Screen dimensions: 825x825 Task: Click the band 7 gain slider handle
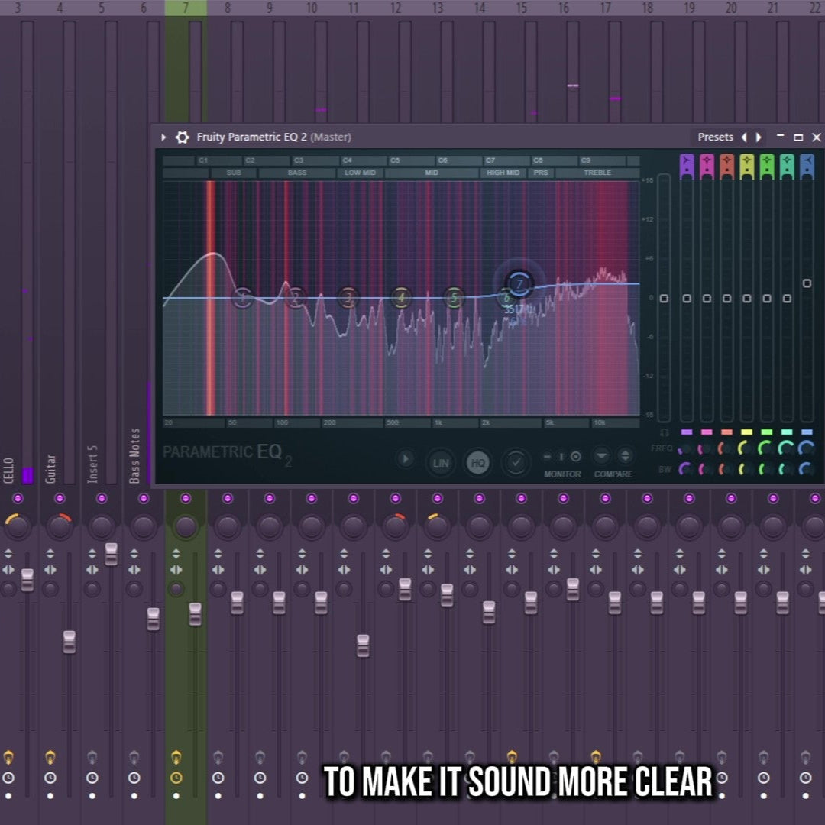(x=807, y=283)
